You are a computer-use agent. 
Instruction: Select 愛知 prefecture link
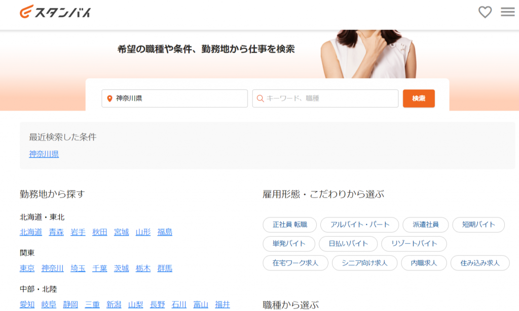pos(27,304)
